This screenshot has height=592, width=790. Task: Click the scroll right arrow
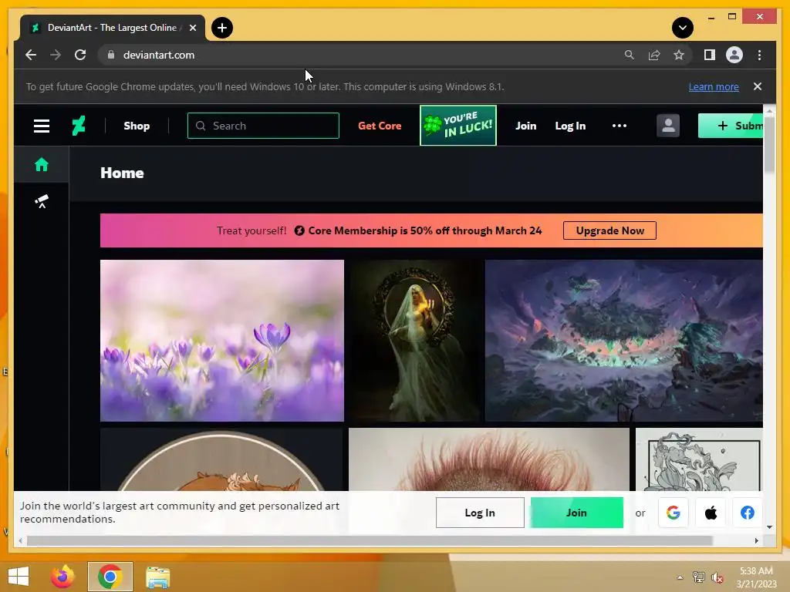(756, 540)
